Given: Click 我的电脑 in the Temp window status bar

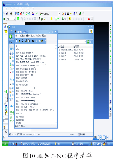Looking at the screenshot, I should (x=82, y=134).
